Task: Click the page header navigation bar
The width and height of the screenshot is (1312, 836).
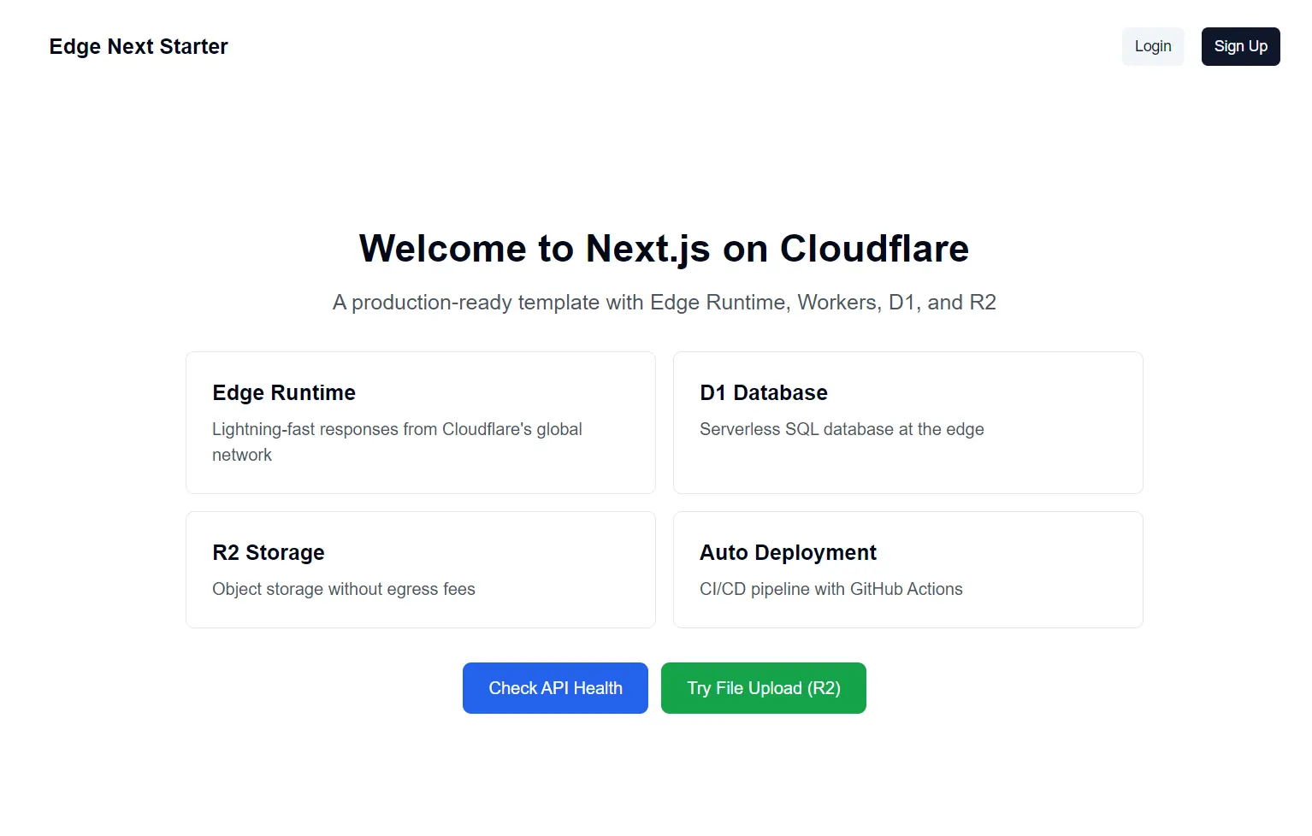Action: pyautogui.click(x=656, y=46)
